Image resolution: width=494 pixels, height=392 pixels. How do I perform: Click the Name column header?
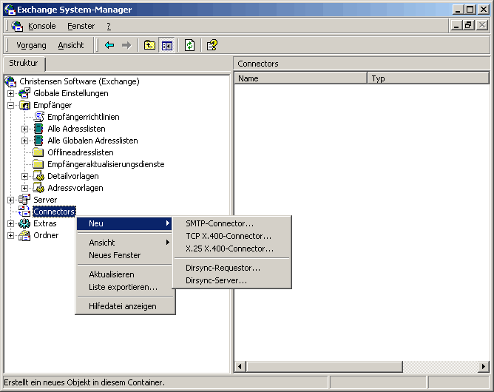tap(301, 78)
